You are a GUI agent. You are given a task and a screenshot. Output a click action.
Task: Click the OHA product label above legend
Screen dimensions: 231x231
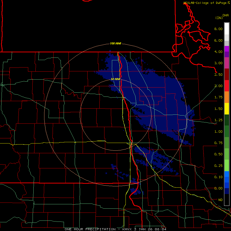(x=226, y=15)
